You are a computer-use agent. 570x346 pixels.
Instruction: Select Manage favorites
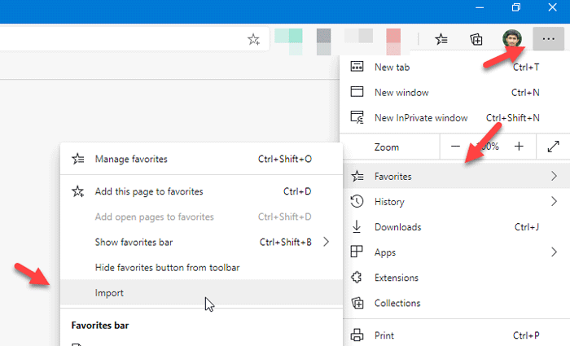[x=201, y=159]
